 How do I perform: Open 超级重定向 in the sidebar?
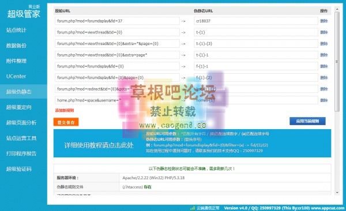[19, 107]
